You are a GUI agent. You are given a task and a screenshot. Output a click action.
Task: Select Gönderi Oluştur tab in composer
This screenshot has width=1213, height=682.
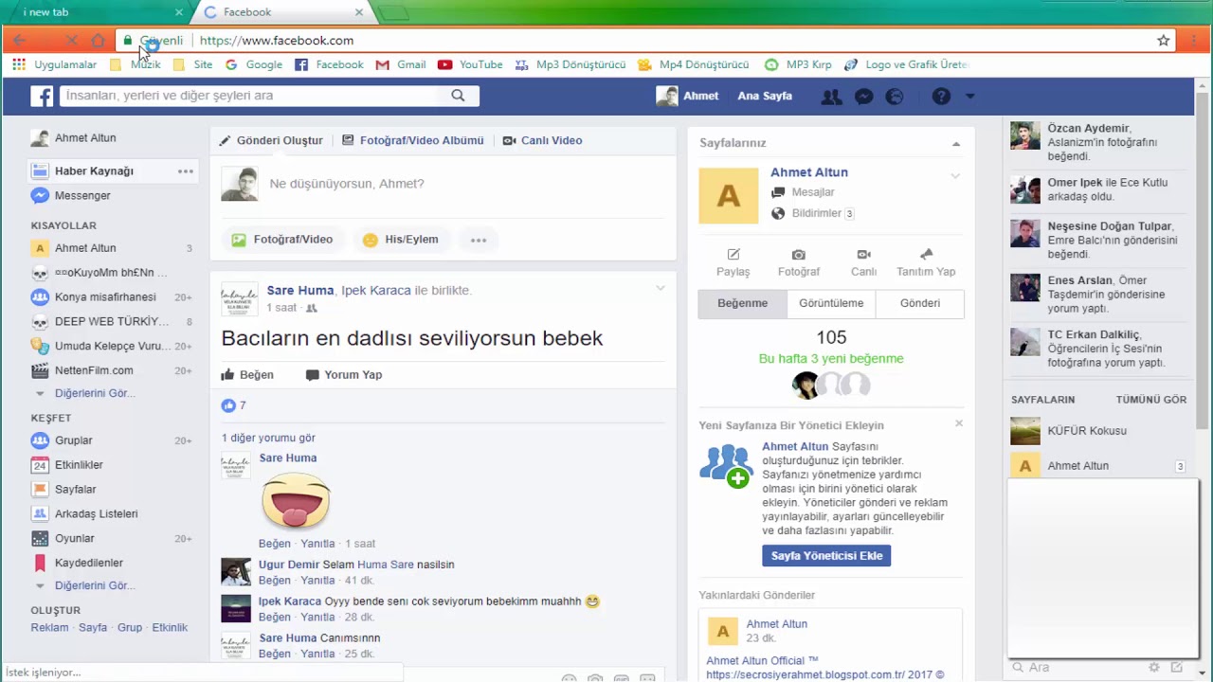(271, 140)
